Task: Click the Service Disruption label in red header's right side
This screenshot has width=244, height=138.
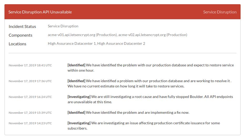Action: [x=220, y=12]
